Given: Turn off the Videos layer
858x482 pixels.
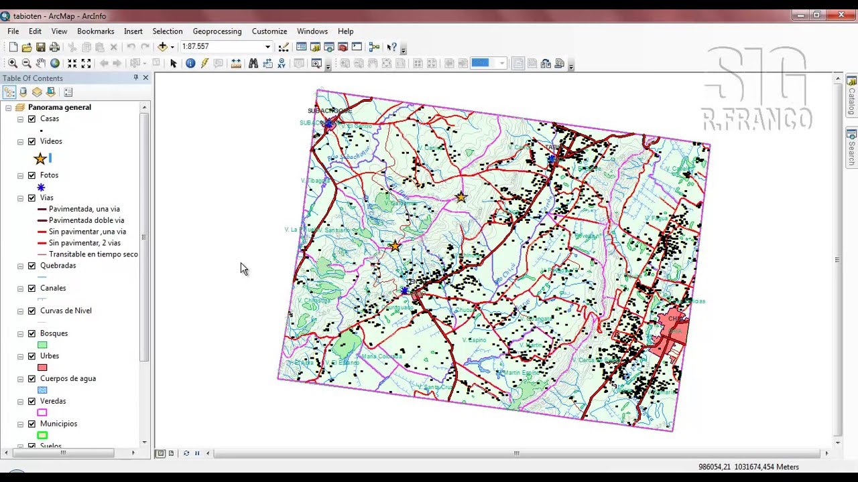Looking at the screenshot, I should [32, 141].
